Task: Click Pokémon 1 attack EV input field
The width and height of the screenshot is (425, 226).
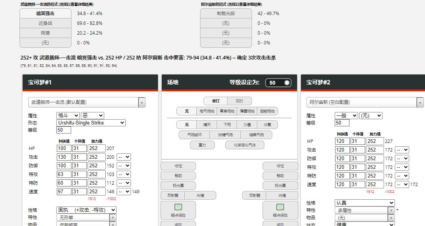Action: tap(97, 157)
